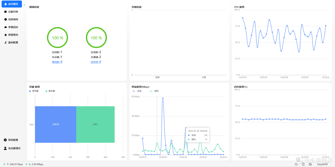
Task: Click the 带宽使用(Mbps) panel title
Action: pyautogui.click(x=141, y=87)
